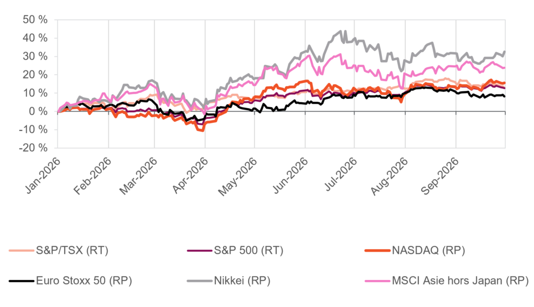Click the pink MSCI Asie legend line swatch
The height and width of the screenshot is (307, 534).
pyautogui.click(x=378, y=281)
